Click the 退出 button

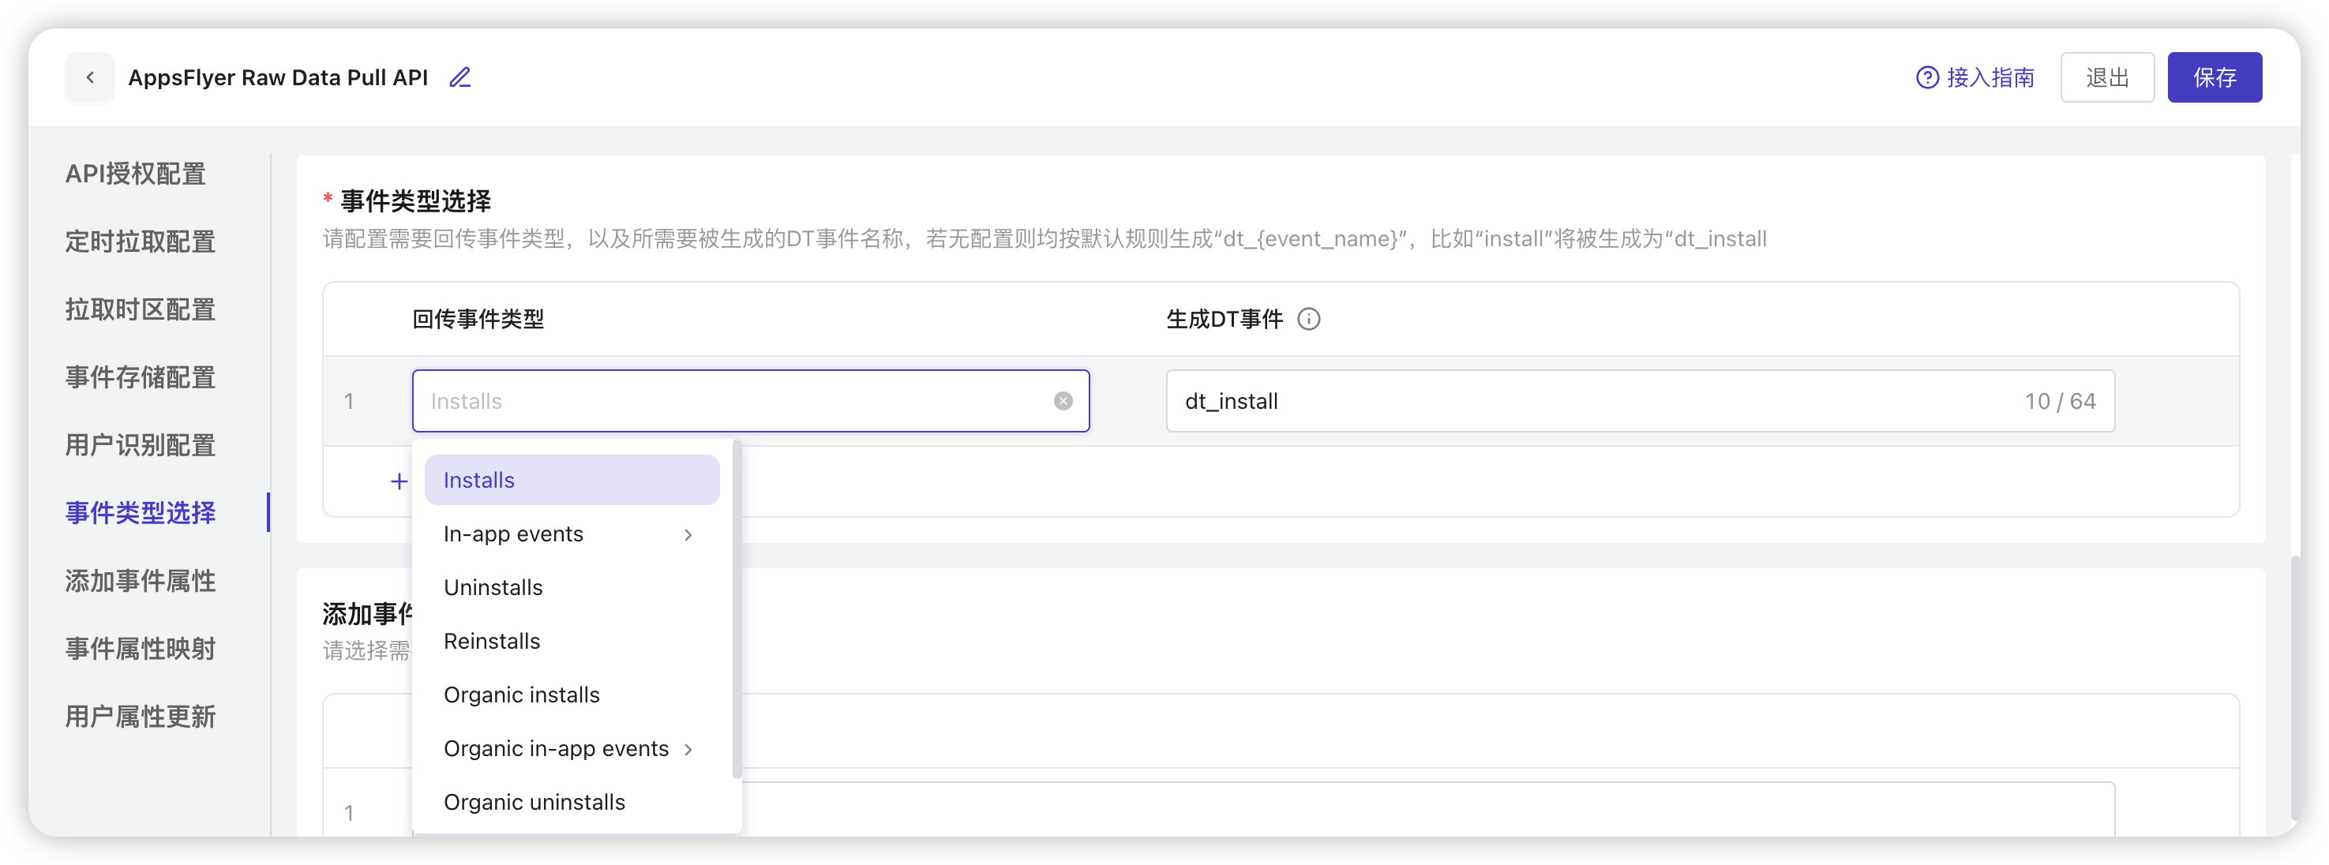[2106, 77]
